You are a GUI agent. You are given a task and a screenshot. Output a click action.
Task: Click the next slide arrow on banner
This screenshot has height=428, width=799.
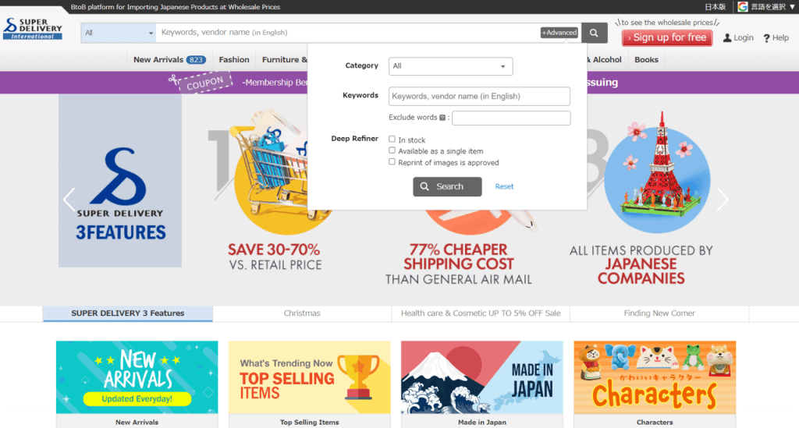tap(722, 199)
